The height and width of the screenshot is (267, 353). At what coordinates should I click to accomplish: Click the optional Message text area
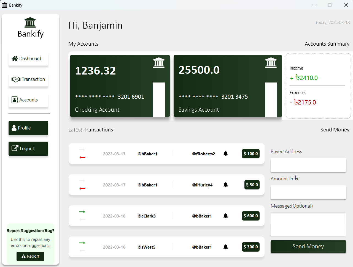pyautogui.click(x=308, y=224)
